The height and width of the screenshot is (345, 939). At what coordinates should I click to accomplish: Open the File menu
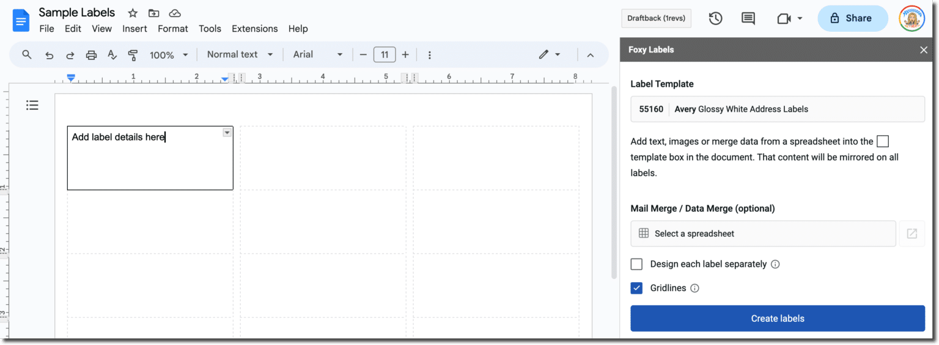point(46,29)
